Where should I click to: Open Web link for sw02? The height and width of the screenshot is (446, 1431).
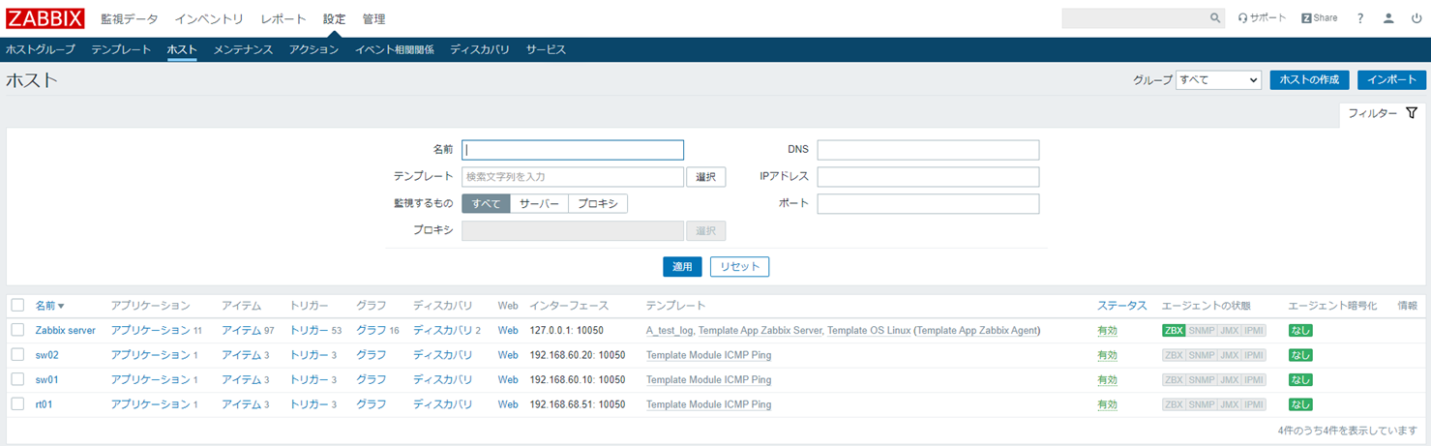508,355
